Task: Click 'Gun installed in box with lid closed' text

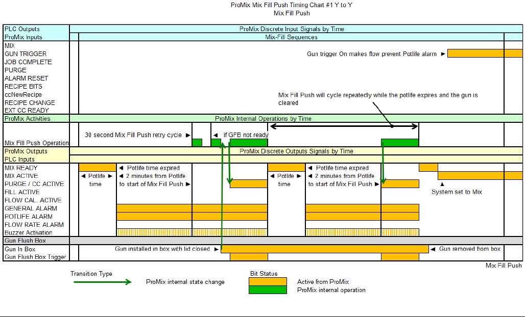Action: point(162,249)
